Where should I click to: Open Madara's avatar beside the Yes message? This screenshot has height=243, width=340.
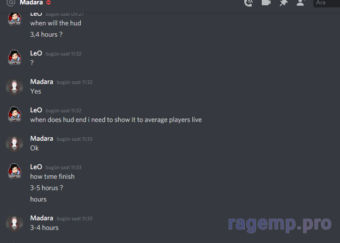[14, 87]
